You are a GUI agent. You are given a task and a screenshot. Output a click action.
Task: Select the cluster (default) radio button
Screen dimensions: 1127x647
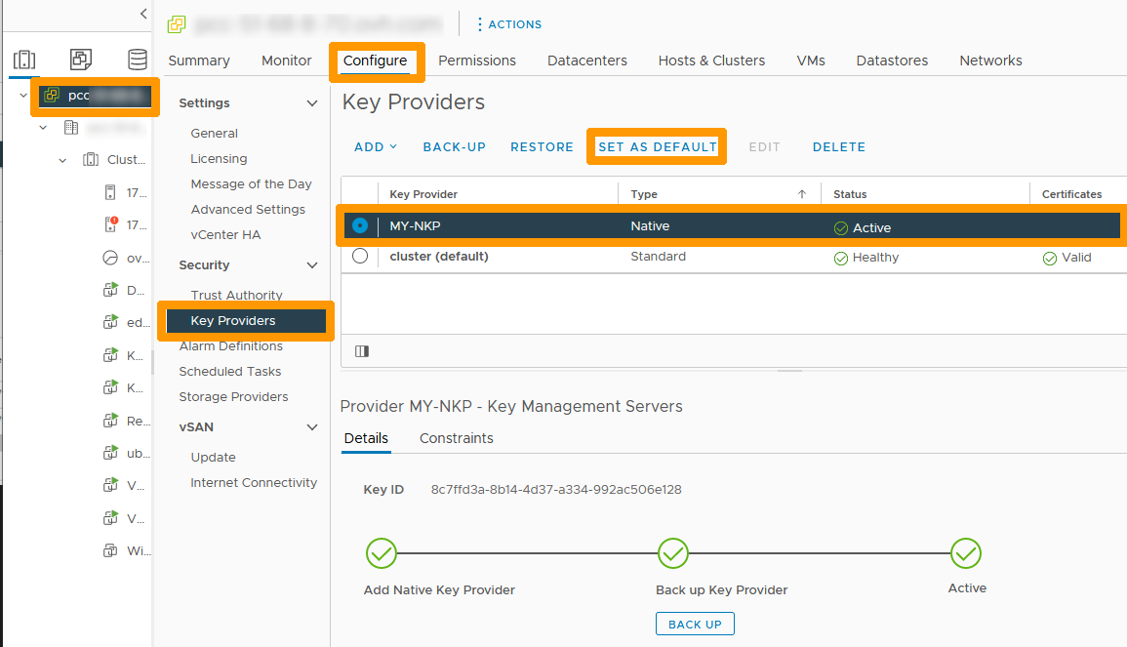pyautogui.click(x=360, y=256)
